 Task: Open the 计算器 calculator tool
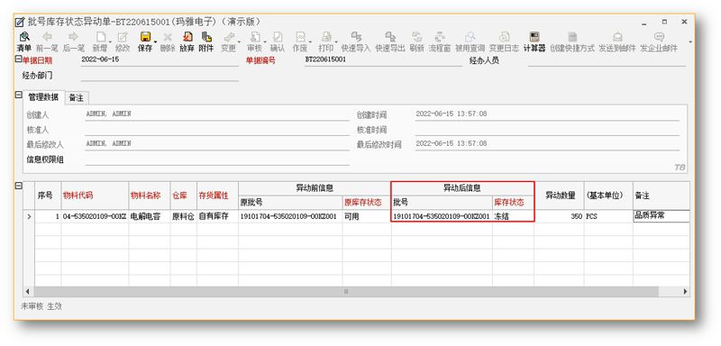[x=534, y=41]
